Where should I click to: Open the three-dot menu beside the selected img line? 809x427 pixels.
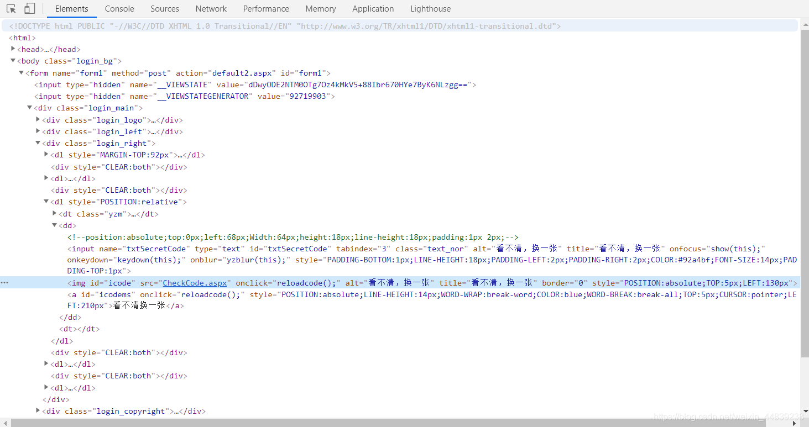(x=4, y=283)
